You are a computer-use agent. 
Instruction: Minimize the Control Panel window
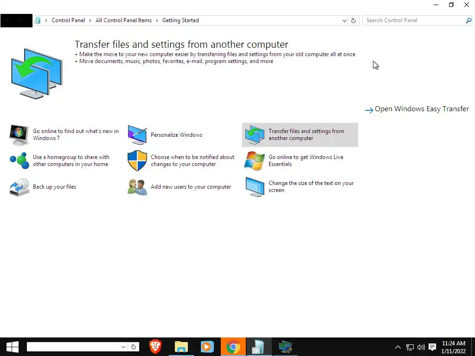(x=436, y=5)
